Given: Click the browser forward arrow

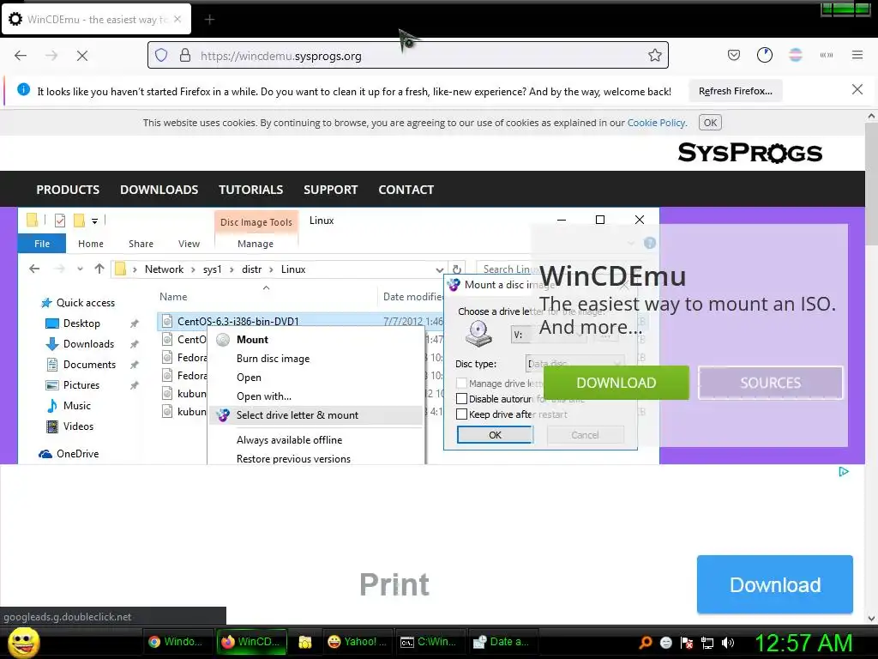Looking at the screenshot, I should [x=51, y=56].
